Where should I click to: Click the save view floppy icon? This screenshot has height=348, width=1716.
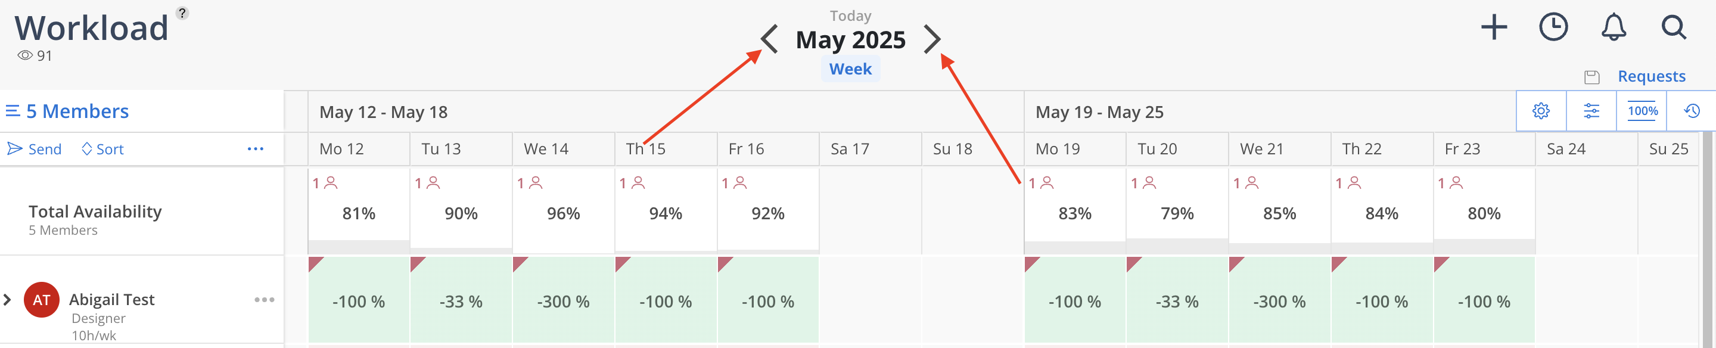coord(1592,77)
